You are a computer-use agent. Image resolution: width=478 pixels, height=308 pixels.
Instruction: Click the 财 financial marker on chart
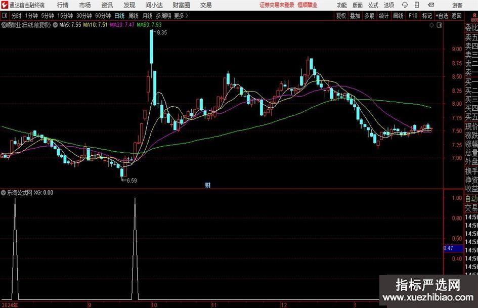coord(207,185)
